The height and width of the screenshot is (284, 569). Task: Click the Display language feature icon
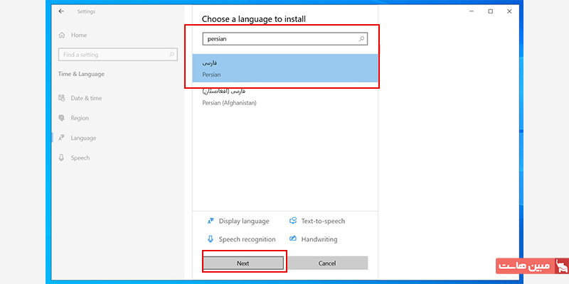[211, 221]
